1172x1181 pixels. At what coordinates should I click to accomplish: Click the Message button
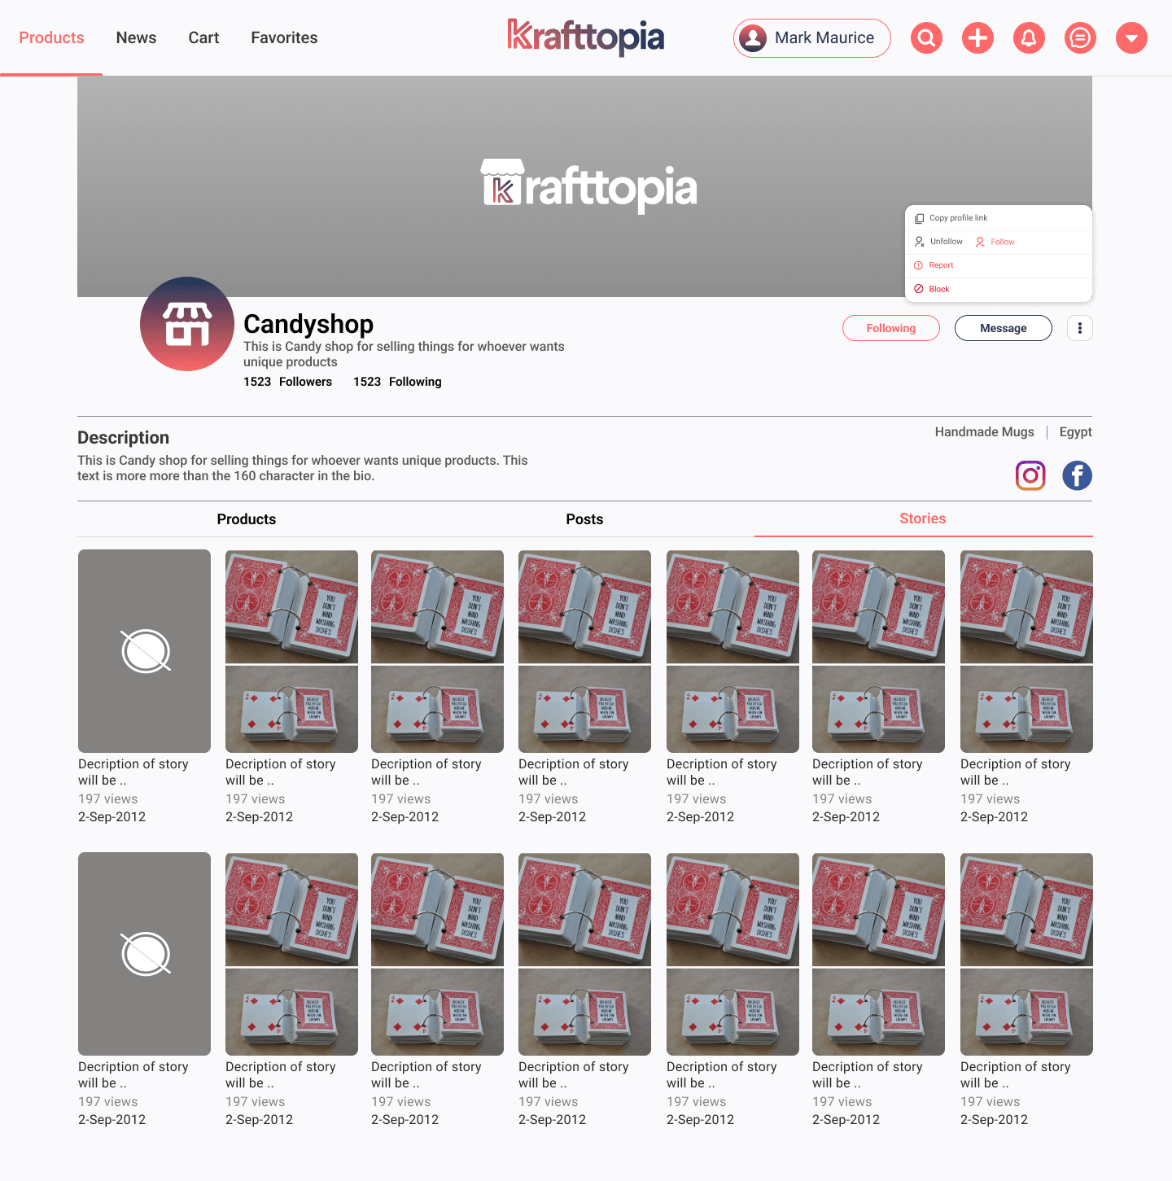click(1004, 328)
